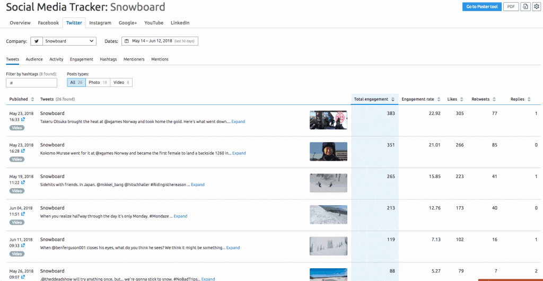Open the Mentions sub-tab
Image resolution: width=543 pixels, height=281 pixels.
[160, 59]
